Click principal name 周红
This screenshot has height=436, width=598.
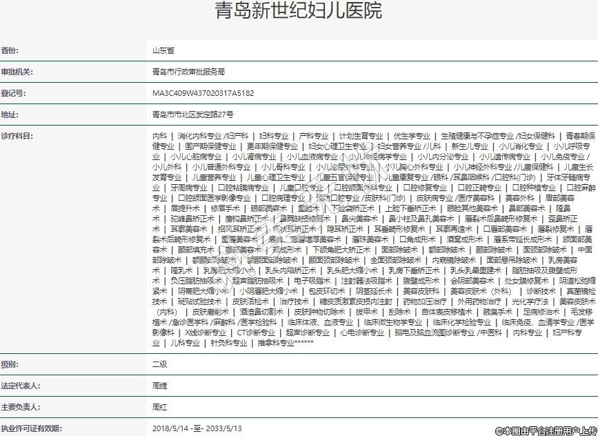[x=159, y=407]
